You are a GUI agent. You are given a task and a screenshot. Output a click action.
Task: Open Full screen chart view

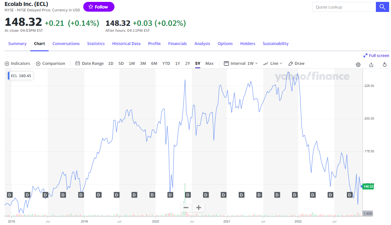(x=376, y=55)
